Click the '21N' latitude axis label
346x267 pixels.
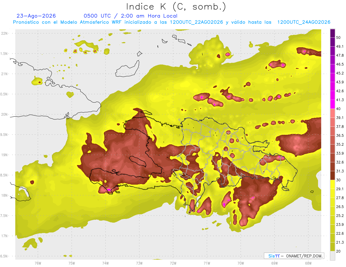pos(4,74)
